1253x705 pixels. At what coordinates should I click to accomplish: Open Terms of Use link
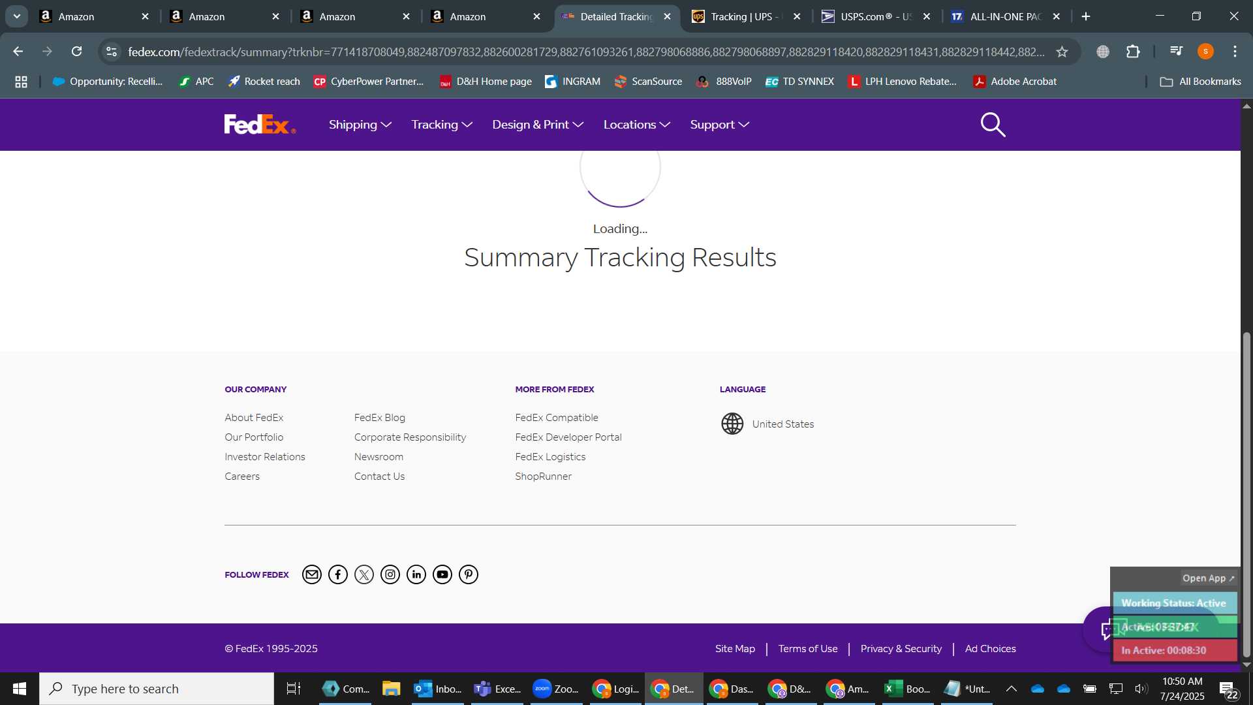[808, 649]
